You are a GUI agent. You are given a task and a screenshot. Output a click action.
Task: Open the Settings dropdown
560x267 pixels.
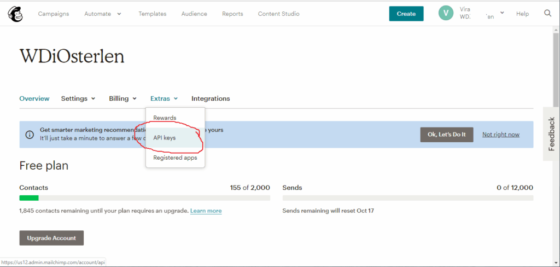pos(78,98)
